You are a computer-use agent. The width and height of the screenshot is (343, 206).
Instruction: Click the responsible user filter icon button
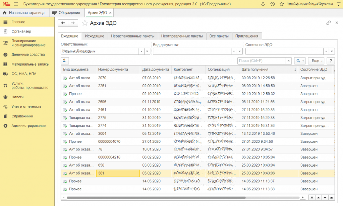pos(65,61)
